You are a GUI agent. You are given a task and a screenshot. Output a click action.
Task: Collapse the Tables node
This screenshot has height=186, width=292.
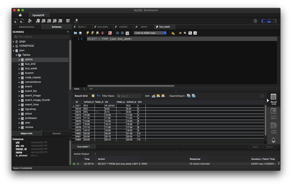coord(16,55)
